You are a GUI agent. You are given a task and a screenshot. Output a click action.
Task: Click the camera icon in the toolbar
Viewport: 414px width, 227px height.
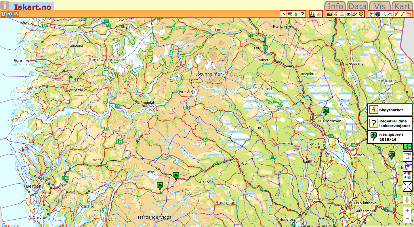click(329, 14)
